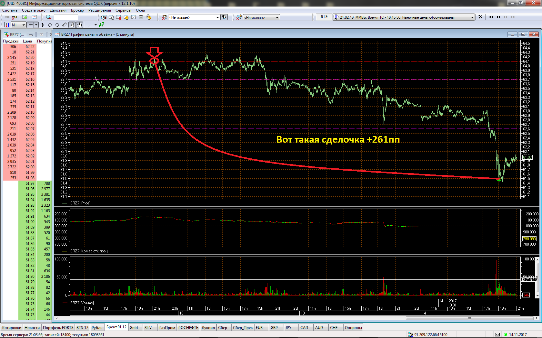Click the green plus add-tab icon
This screenshot has width=542, height=338.
(25, 17)
